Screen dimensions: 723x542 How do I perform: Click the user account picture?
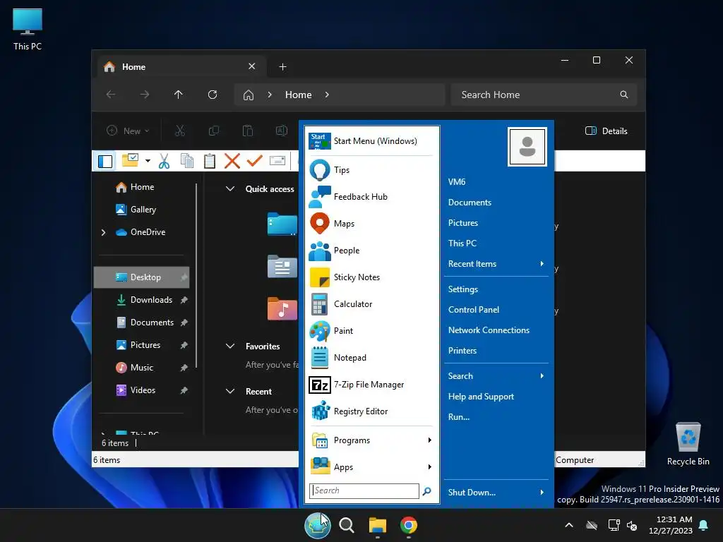527,147
